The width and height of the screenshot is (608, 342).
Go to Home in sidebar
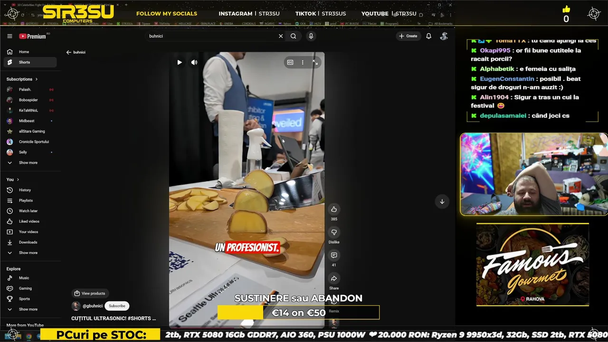pos(30,52)
